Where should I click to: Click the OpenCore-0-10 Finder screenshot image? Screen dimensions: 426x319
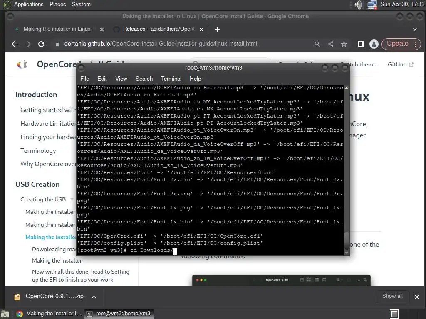tap(281, 280)
